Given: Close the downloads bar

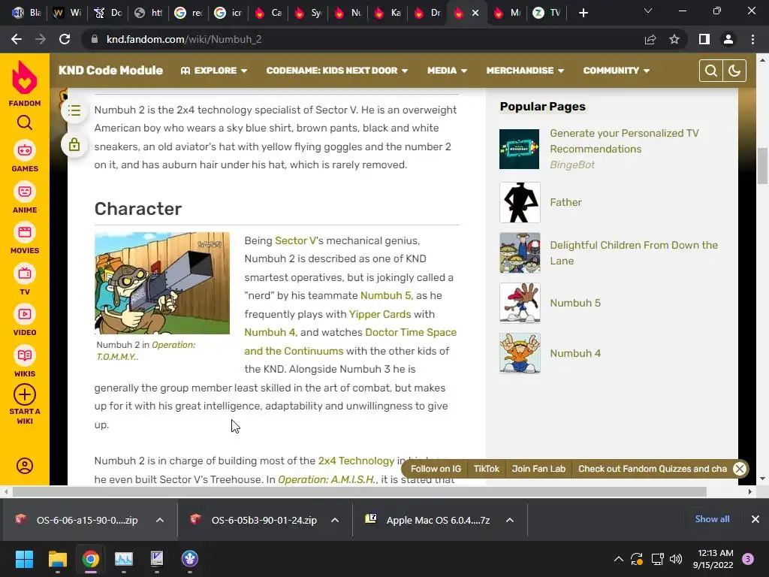Looking at the screenshot, I should (755, 519).
